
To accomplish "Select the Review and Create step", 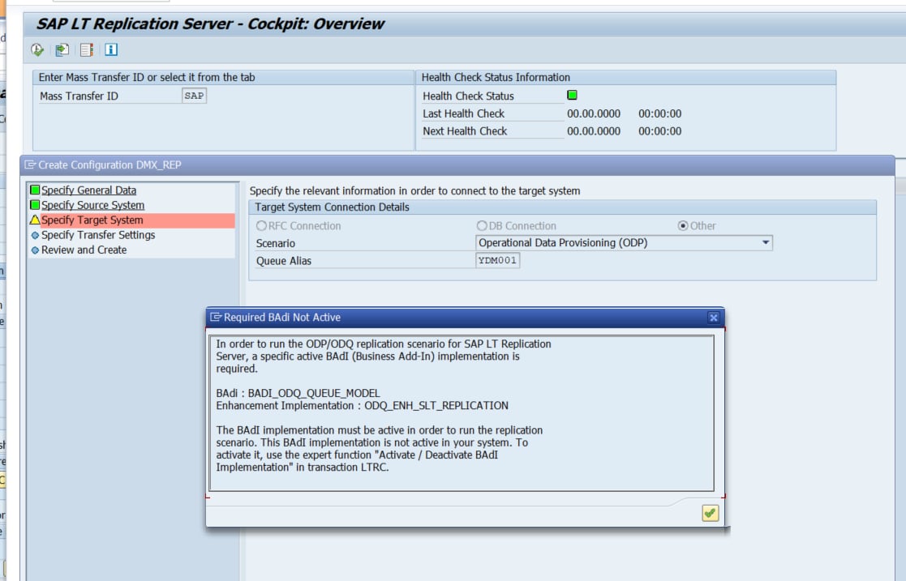I will click(x=84, y=250).
